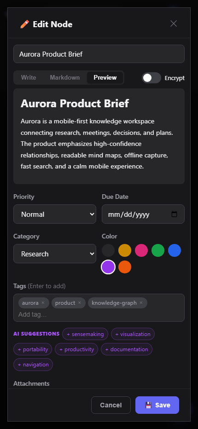Switch to the Write tab

[x=29, y=77]
